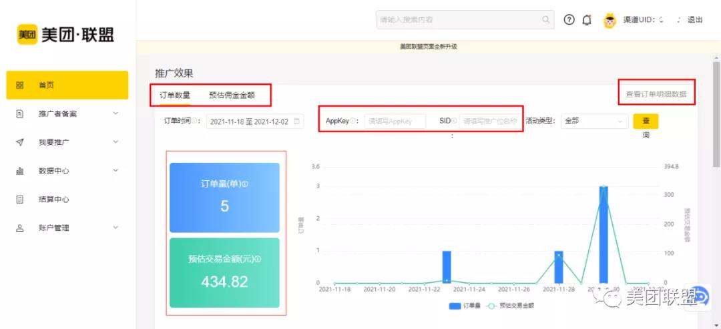The image size is (721, 329).
Task: Click the 我要推广 paper plane icon
Action: tap(20, 142)
